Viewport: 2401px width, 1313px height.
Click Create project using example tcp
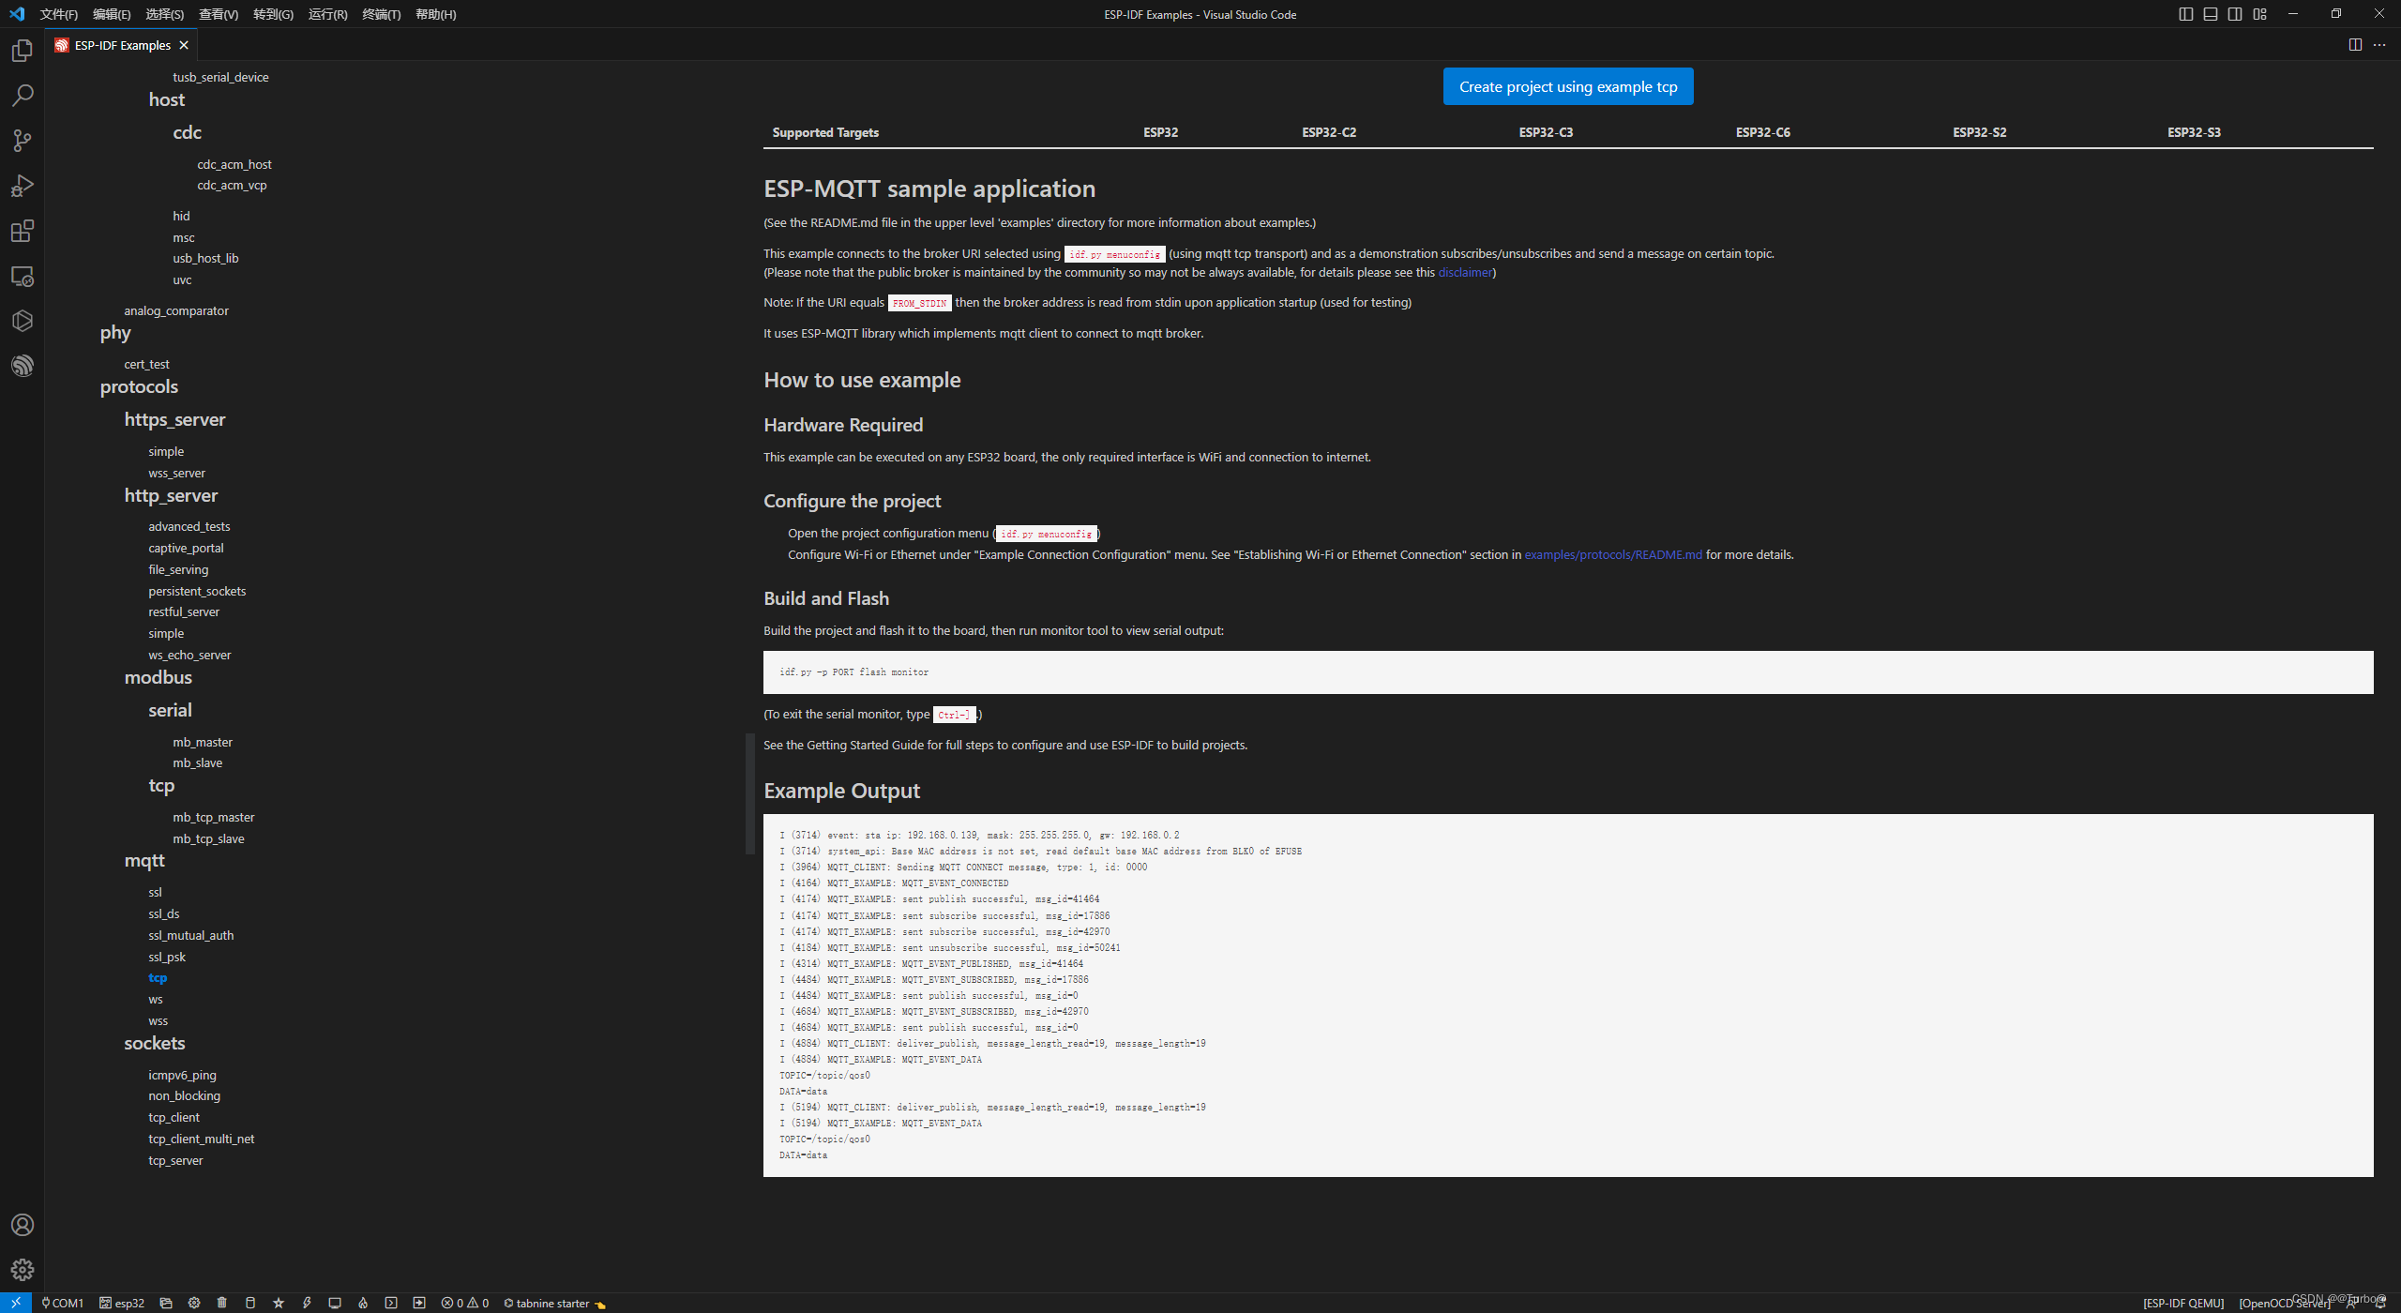pos(1567,86)
